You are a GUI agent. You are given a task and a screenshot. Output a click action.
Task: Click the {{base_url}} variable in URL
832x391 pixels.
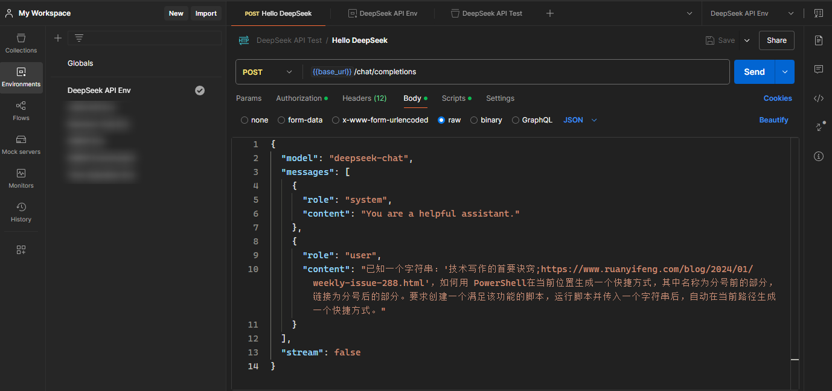(x=331, y=72)
